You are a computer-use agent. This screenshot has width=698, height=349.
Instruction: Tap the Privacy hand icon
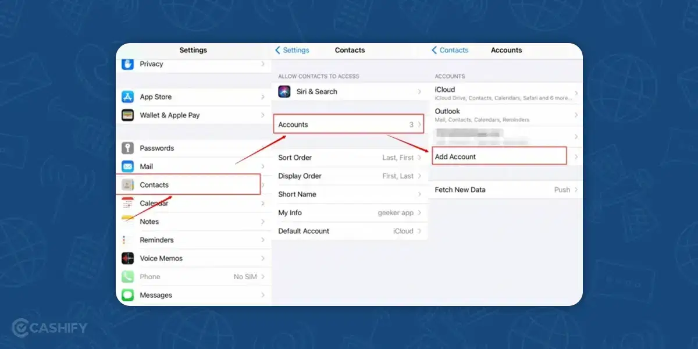coord(127,63)
